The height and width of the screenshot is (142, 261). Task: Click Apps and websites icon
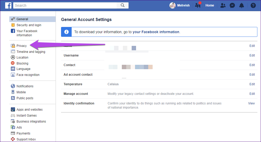[x=13, y=109]
